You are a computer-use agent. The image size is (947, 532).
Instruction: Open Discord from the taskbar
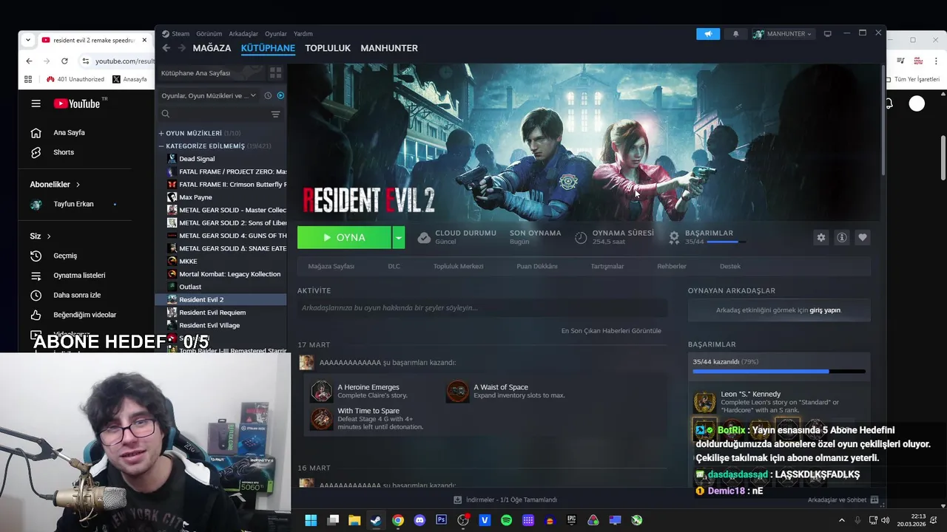(x=420, y=520)
